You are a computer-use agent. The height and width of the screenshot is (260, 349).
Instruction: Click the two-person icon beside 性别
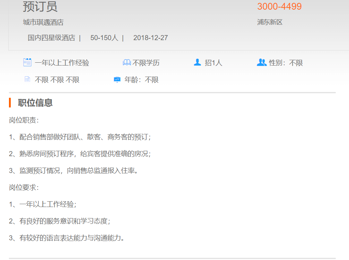pyautogui.click(x=262, y=62)
